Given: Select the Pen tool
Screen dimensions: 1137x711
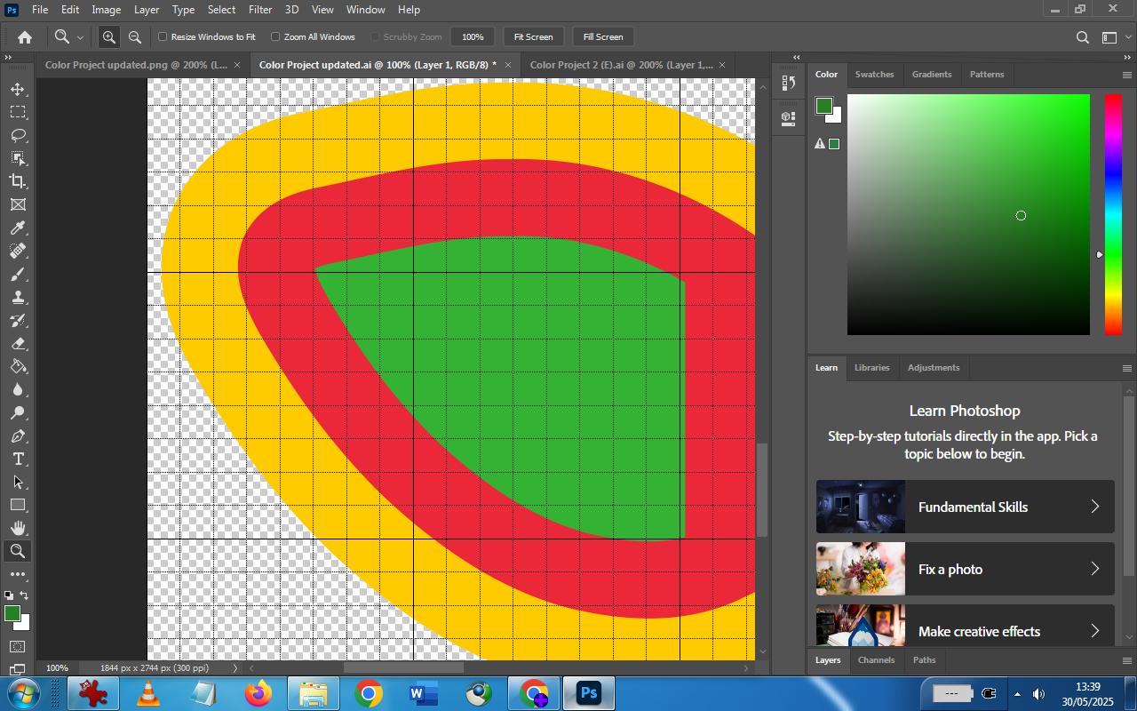Looking at the screenshot, I should [18, 435].
